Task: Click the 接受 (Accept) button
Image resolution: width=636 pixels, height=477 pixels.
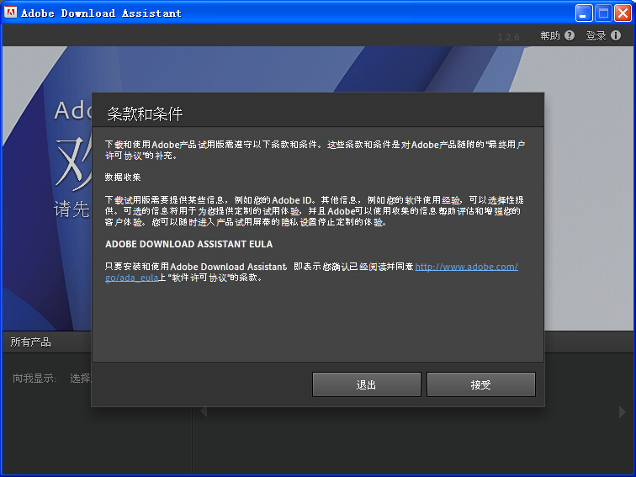Action: (x=481, y=384)
